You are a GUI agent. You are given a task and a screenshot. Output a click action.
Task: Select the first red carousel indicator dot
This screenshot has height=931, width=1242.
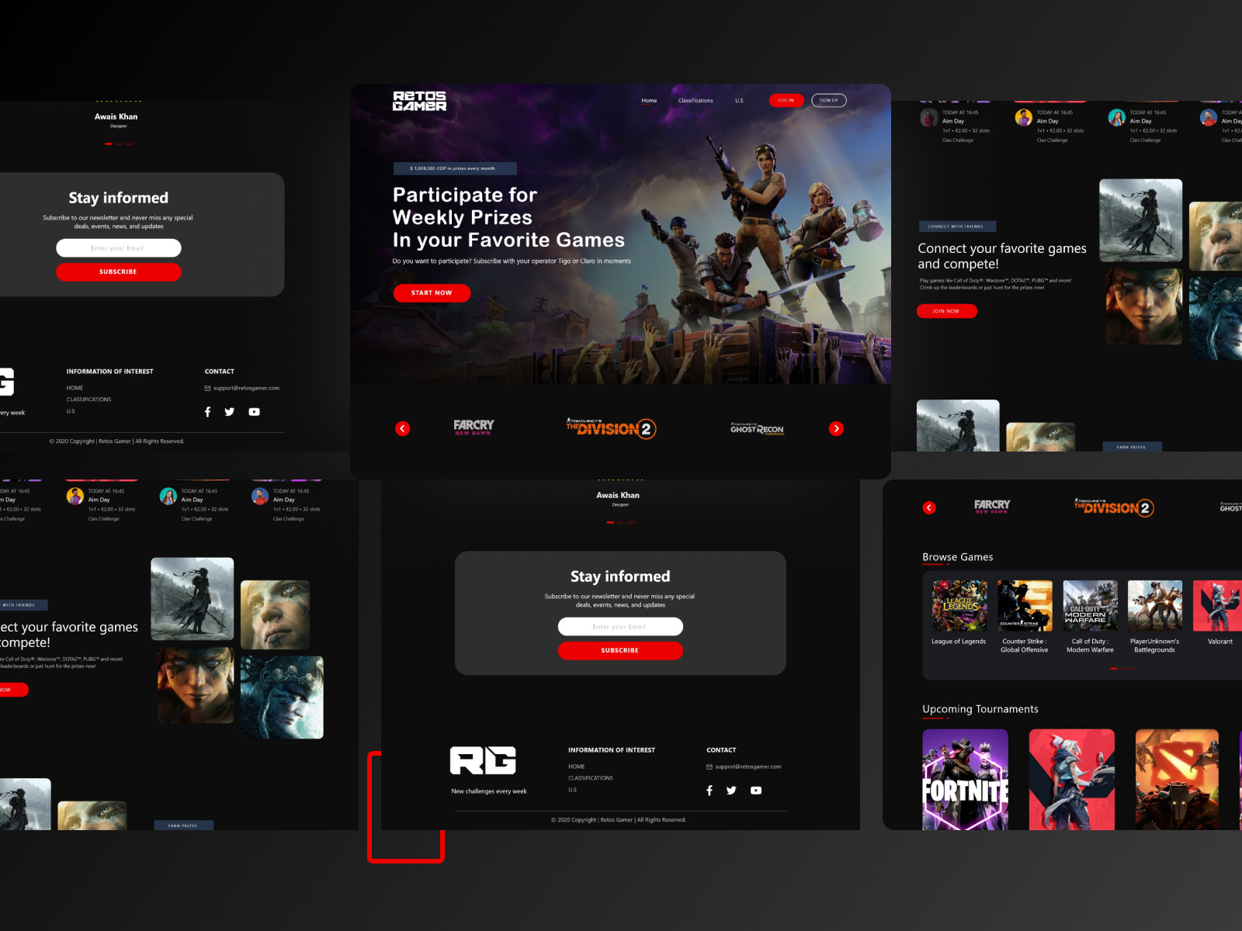1113,667
